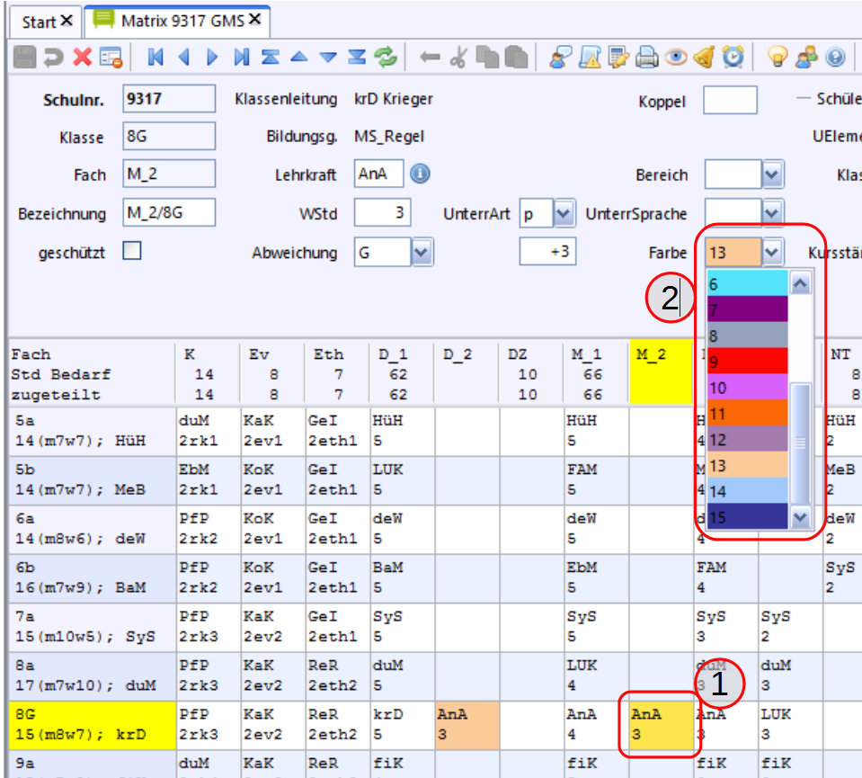The width and height of the screenshot is (862, 778).
Task: Open the UnterrArt dropdown arrow
Action: tap(564, 213)
